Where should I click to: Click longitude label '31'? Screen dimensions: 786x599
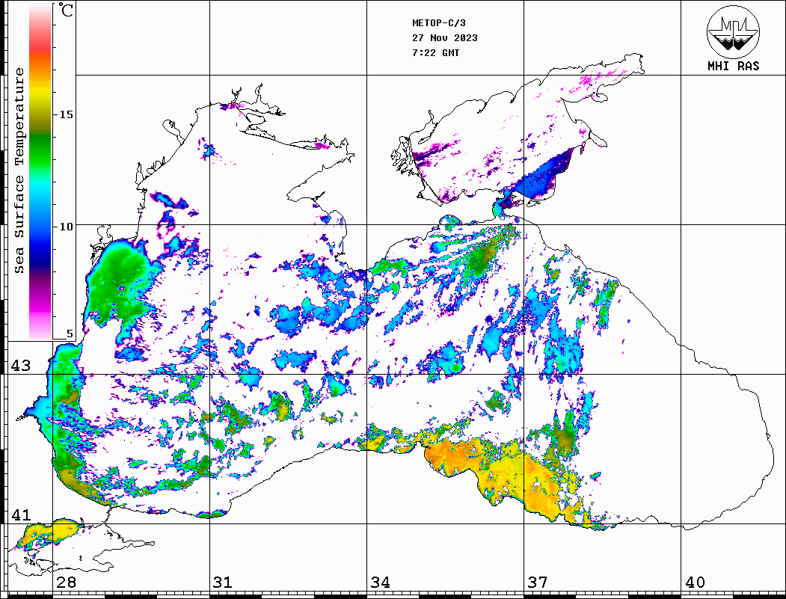pyautogui.click(x=223, y=583)
